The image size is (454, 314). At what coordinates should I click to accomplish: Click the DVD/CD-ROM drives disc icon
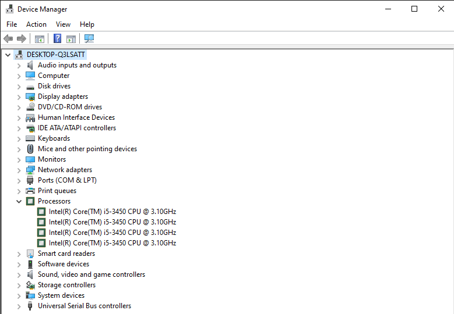coord(30,107)
